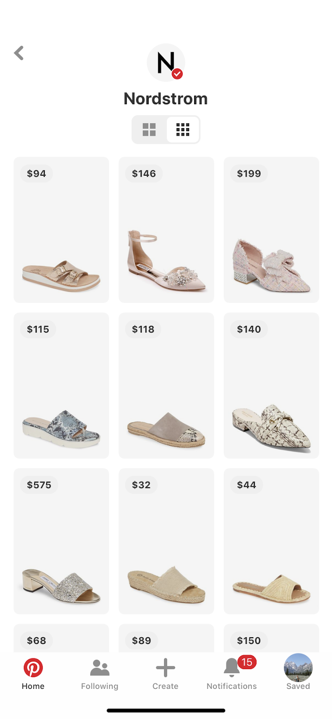Select the $115 blue snakeskin sandal
332x719 pixels.
coord(61,386)
